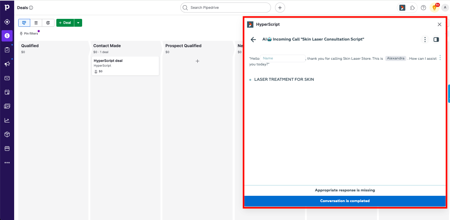
Task: Open the Mail envelope icon in the sidebar
Action: (x=7, y=78)
